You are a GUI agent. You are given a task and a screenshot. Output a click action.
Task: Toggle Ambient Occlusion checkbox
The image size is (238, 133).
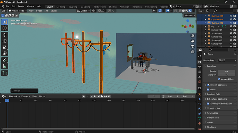(x=208, y=85)
